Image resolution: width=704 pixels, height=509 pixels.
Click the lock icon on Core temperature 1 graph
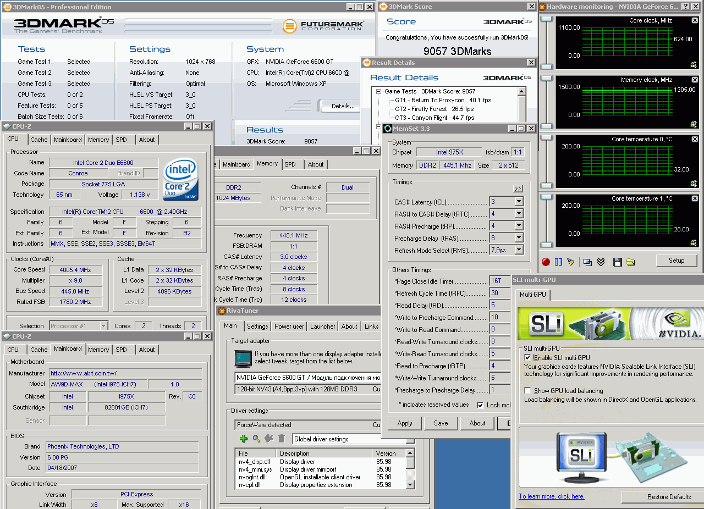694,242
